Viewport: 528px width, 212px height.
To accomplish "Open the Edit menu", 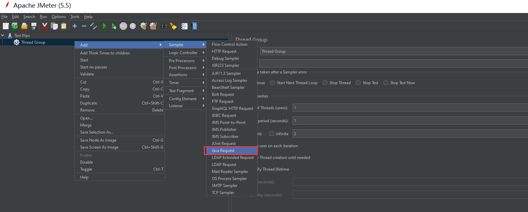I will click(15, 17).
